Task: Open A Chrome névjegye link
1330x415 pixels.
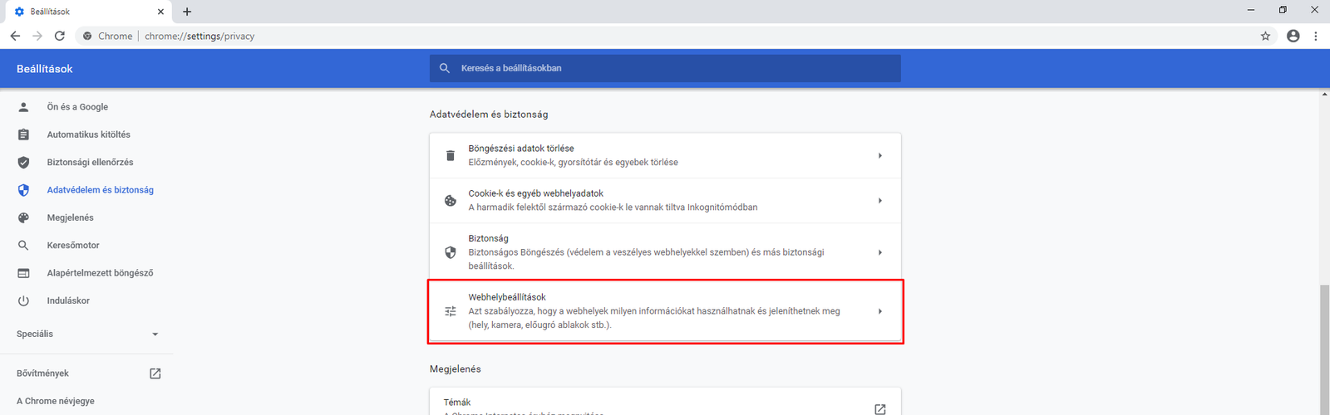Action: [56, 401]
